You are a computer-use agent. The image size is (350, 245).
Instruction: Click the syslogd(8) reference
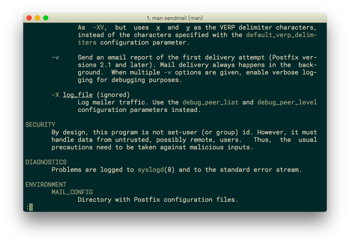(x=156, y=170)
